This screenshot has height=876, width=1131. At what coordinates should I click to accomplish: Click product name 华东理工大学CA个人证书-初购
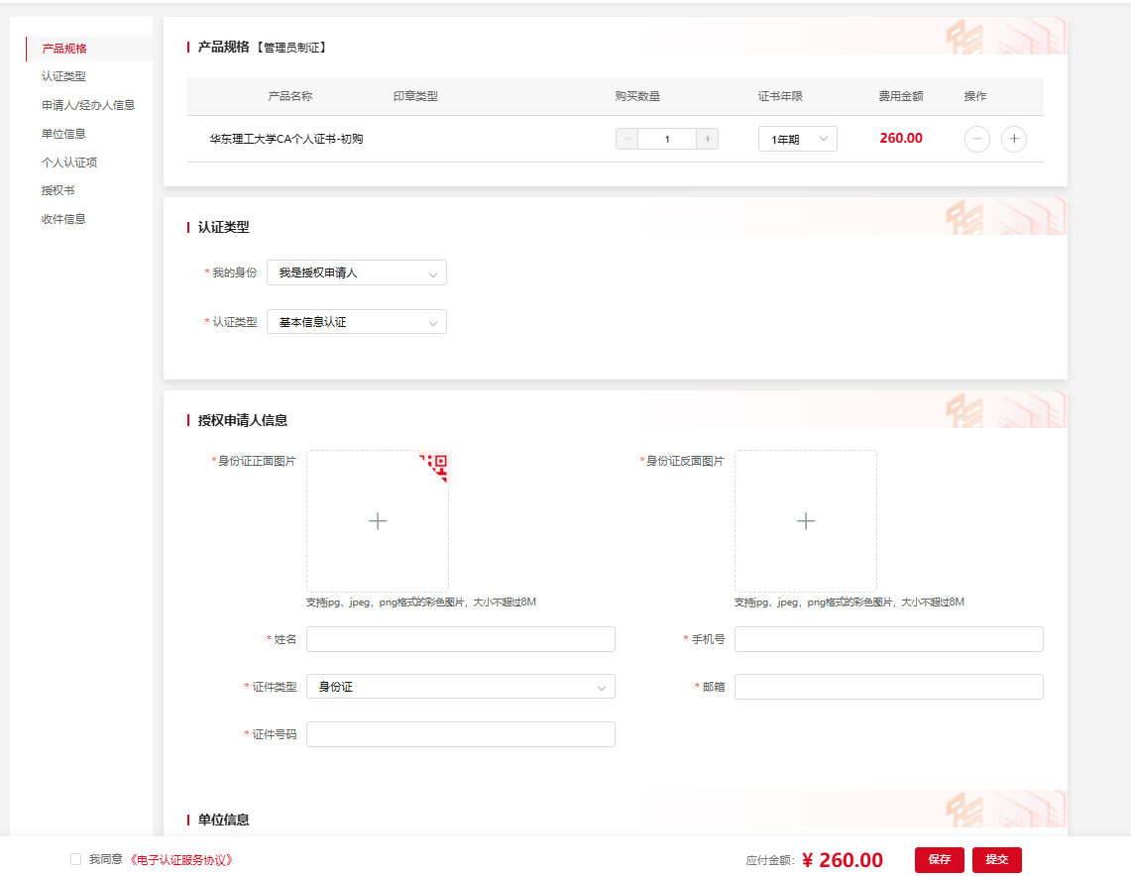(286, 139)
